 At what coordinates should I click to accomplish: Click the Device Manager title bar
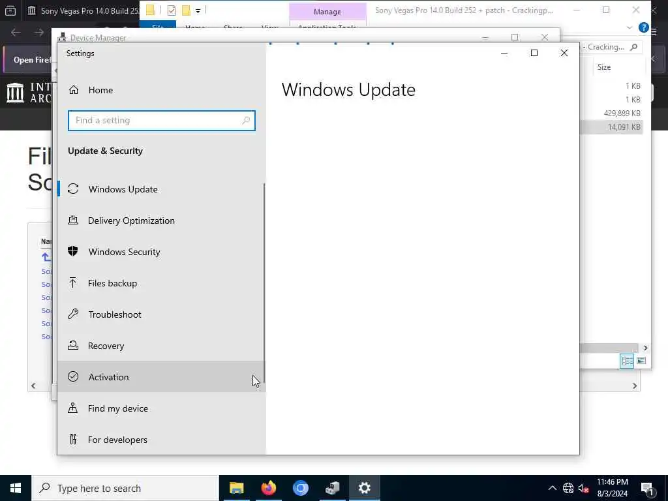pyautogui.click(x=268, y=37)
